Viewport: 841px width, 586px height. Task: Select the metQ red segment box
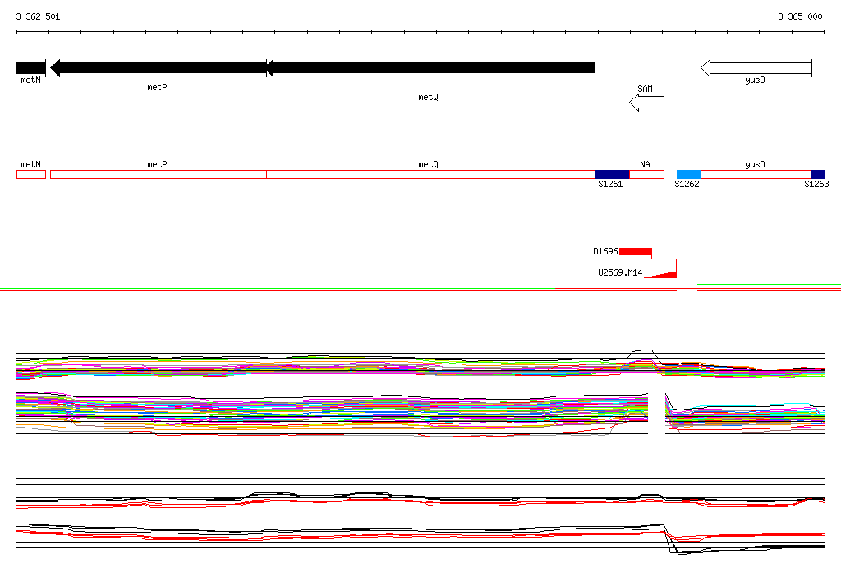pos(430,174)
